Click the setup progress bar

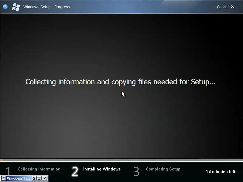pos(122,160)
